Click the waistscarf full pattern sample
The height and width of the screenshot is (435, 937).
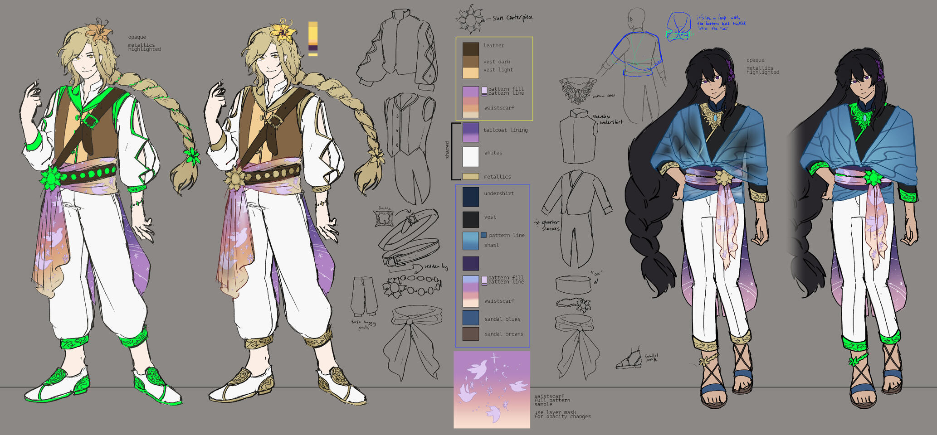pos(492,390)
